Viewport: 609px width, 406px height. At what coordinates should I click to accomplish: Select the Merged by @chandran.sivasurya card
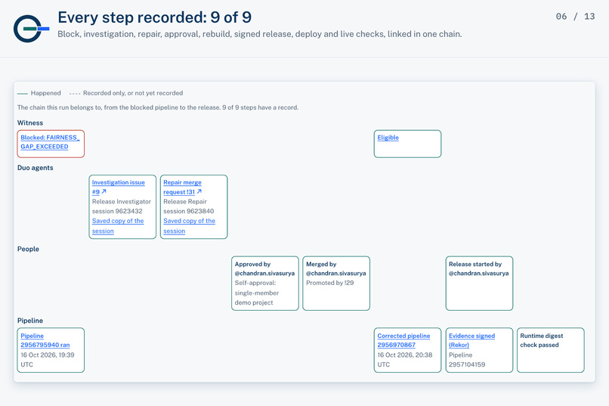coord(336,284)
